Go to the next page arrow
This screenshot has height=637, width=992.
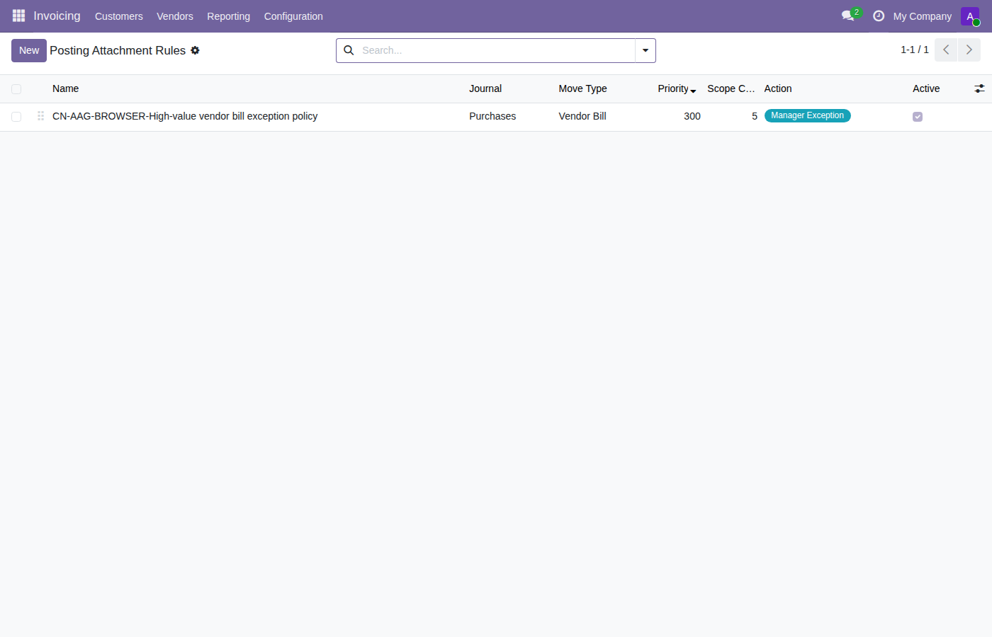(969, 50)
